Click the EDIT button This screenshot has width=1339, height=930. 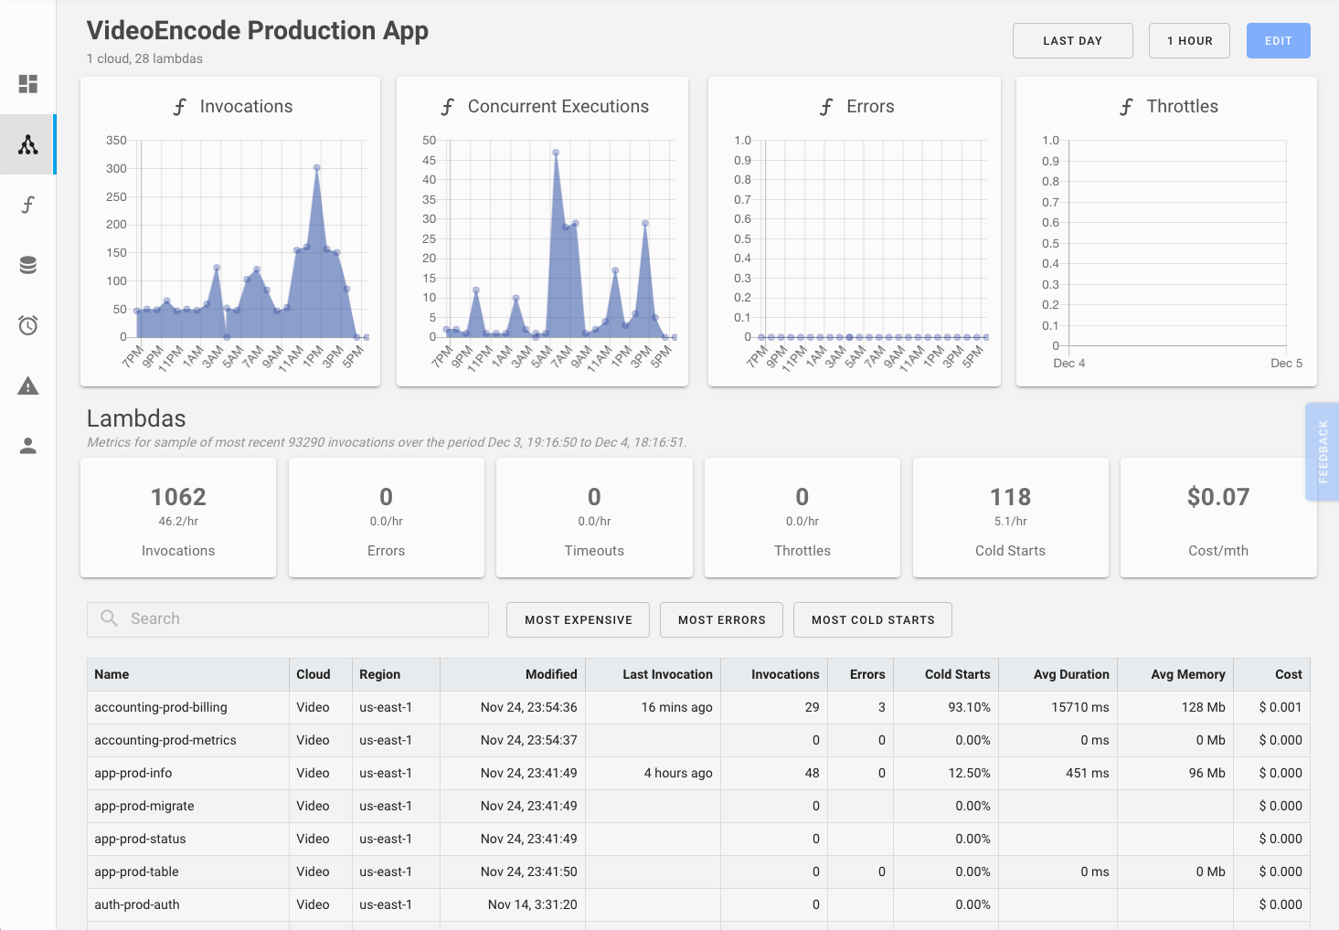[1278, 40]
